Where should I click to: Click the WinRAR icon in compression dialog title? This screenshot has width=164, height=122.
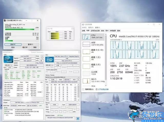pos(5,20)
